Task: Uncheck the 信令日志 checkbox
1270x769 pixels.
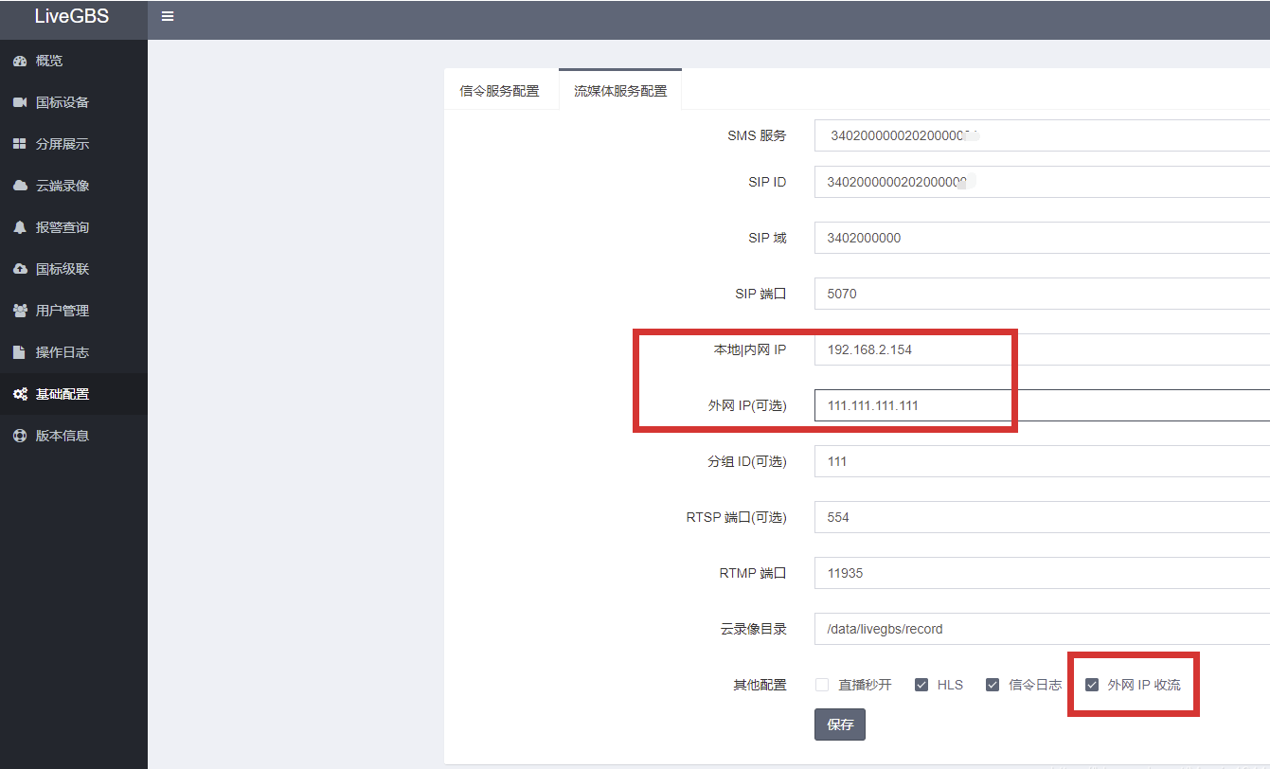Action: point(993,685)
